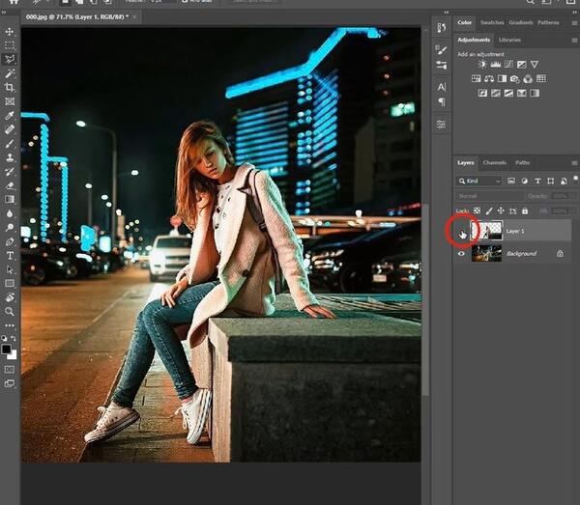Switch to the Patterns tab
This screenshot has height=505, width=580.
pos(548,22)
